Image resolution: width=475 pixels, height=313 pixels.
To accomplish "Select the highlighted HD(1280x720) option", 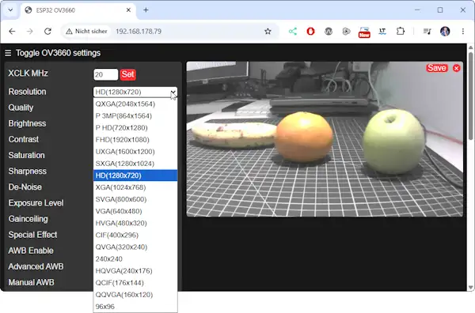I will pyautogui.click(x=135, y=175).
